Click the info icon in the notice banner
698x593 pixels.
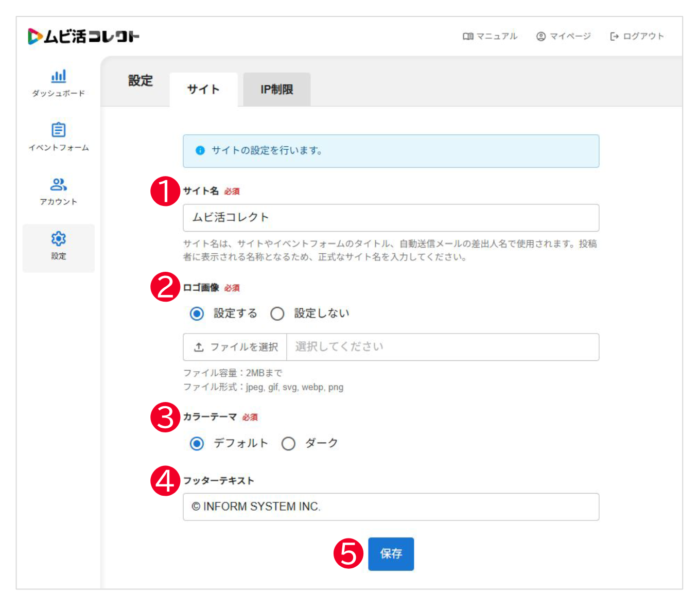[x=200, y=150]
